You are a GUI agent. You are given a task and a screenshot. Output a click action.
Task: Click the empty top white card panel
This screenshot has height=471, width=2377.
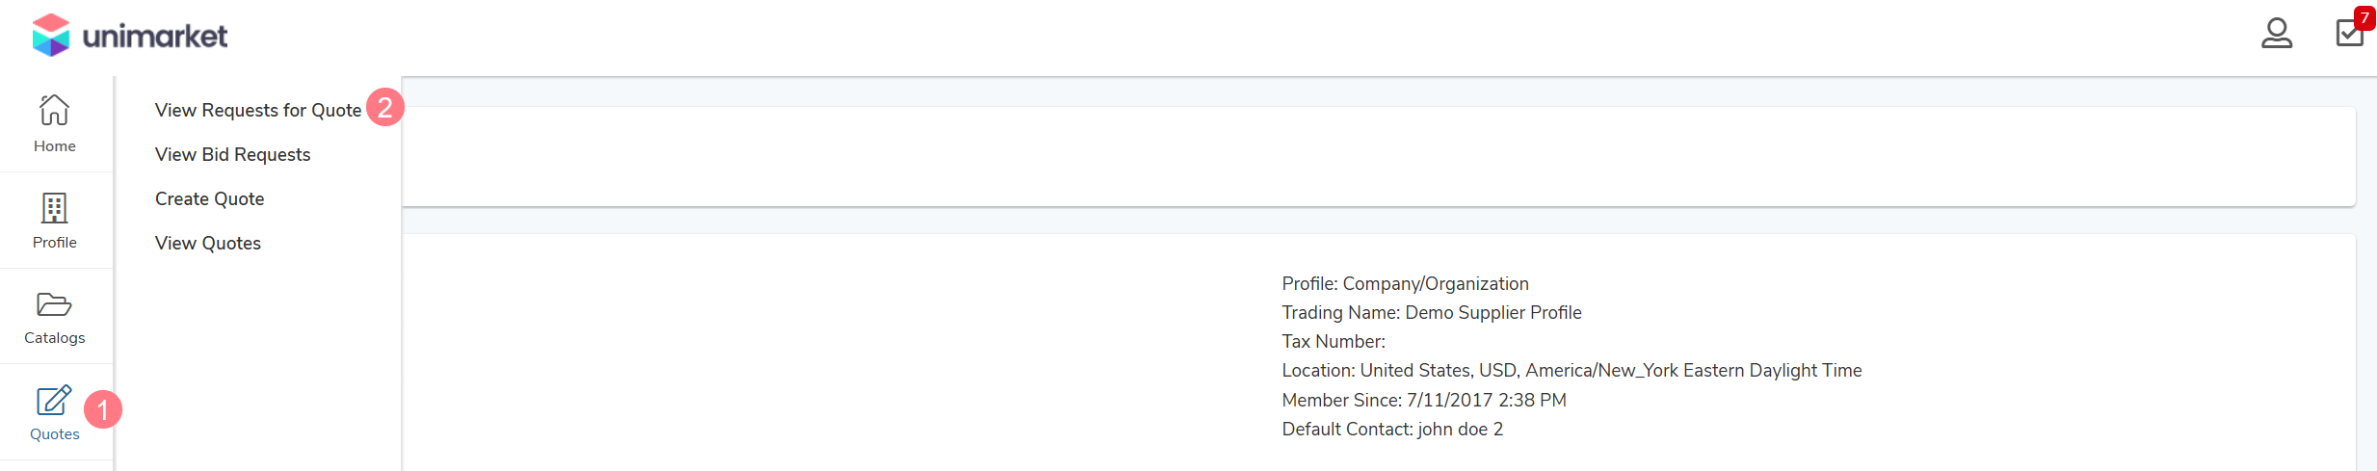point(1379,156)
